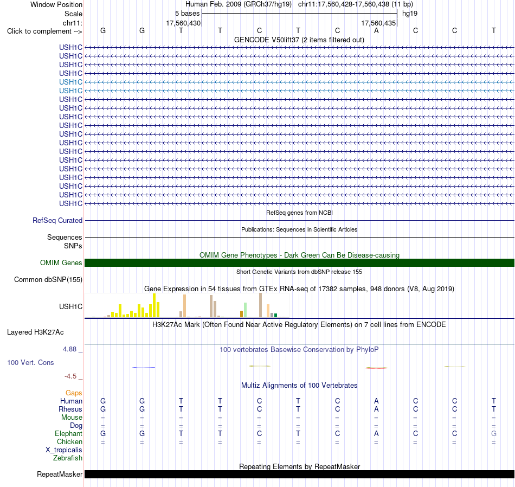This screenshot has height=487, width=515.
Task: Click the 17,560,435 ruler position
Action: tap(378, 23)
